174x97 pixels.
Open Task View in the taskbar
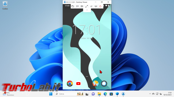87,94
